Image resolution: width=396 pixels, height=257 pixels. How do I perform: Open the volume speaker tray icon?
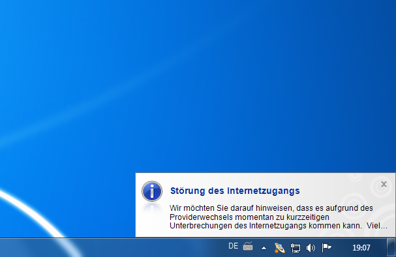click(311, 248)
